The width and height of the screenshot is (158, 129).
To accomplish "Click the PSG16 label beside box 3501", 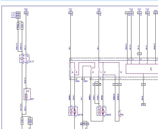I will [x=13, y=17].
